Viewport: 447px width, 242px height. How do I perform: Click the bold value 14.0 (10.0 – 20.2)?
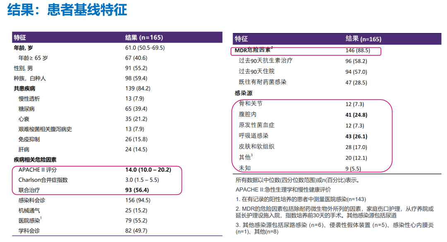[148, 170]
